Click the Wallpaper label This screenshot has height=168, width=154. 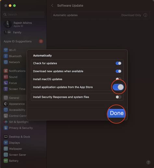point(15,149)
